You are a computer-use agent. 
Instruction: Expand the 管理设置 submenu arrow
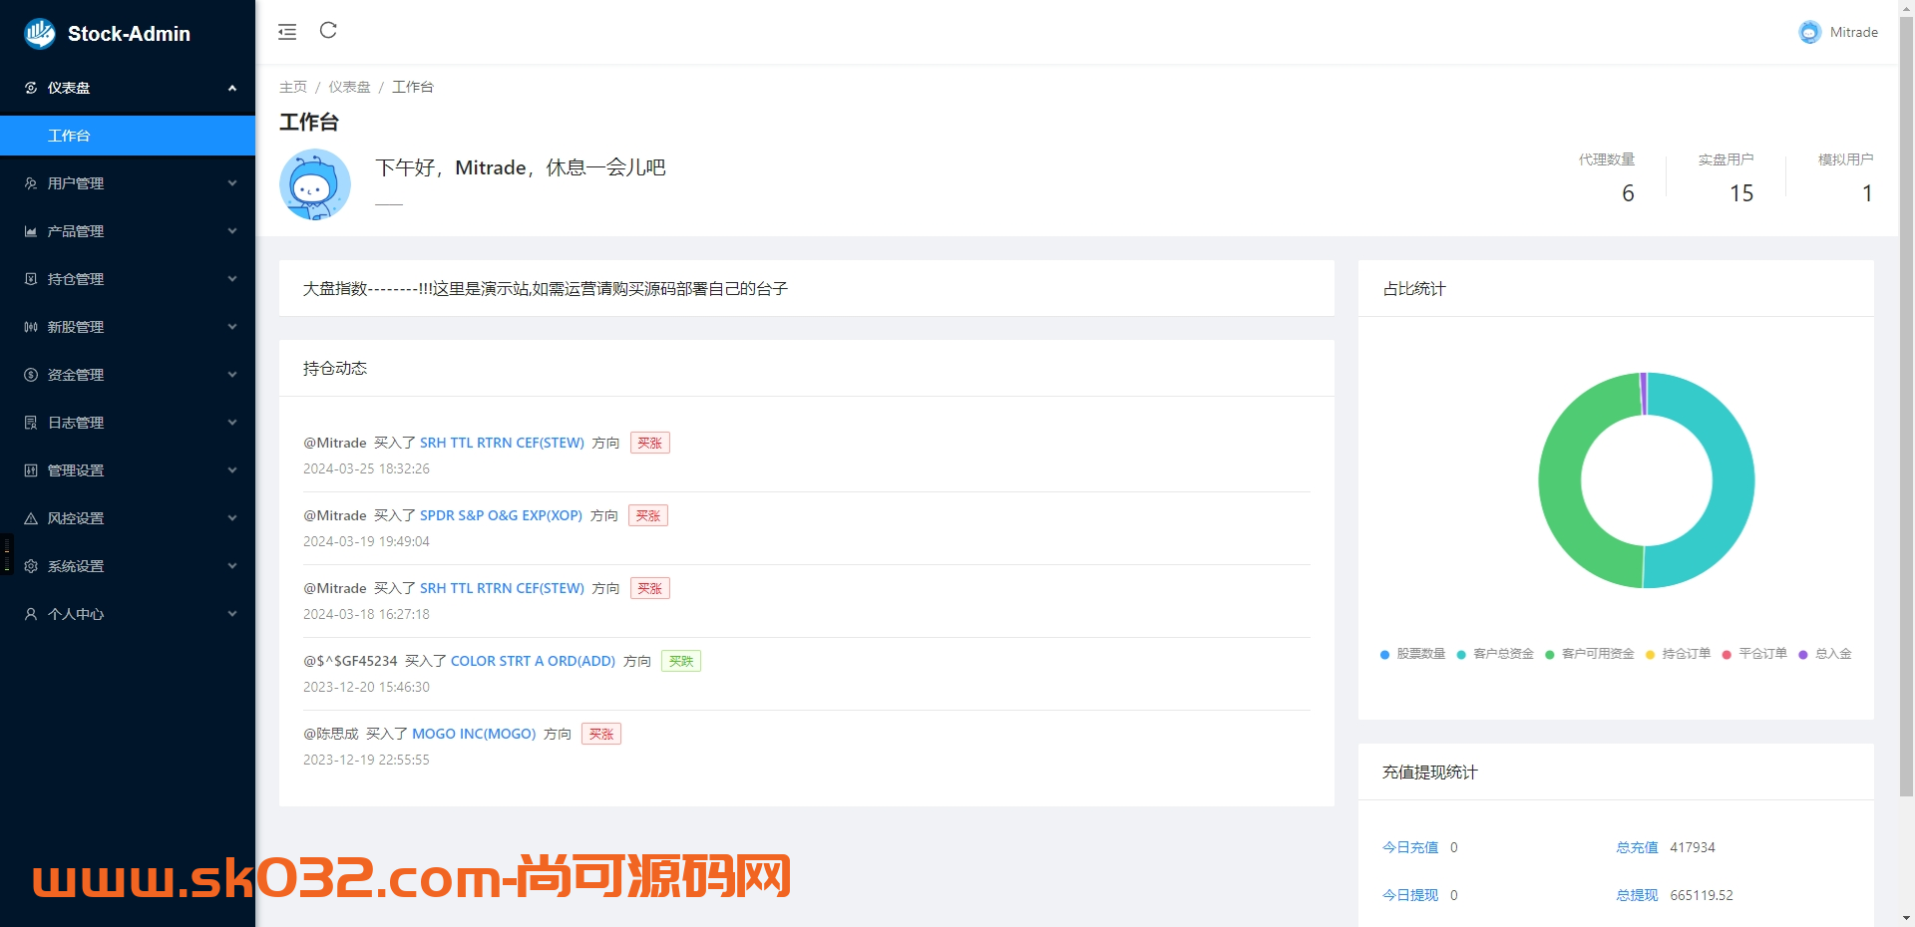point(232,470)
